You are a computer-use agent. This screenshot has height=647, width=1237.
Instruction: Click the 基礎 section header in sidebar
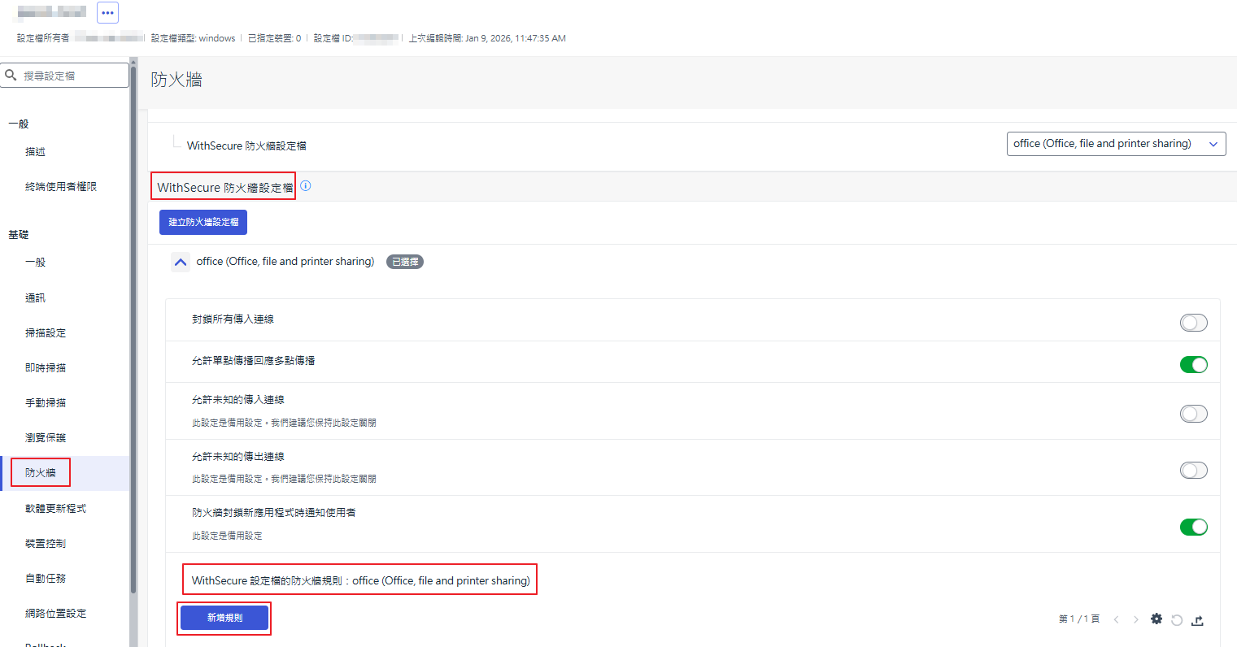[19, 235]
